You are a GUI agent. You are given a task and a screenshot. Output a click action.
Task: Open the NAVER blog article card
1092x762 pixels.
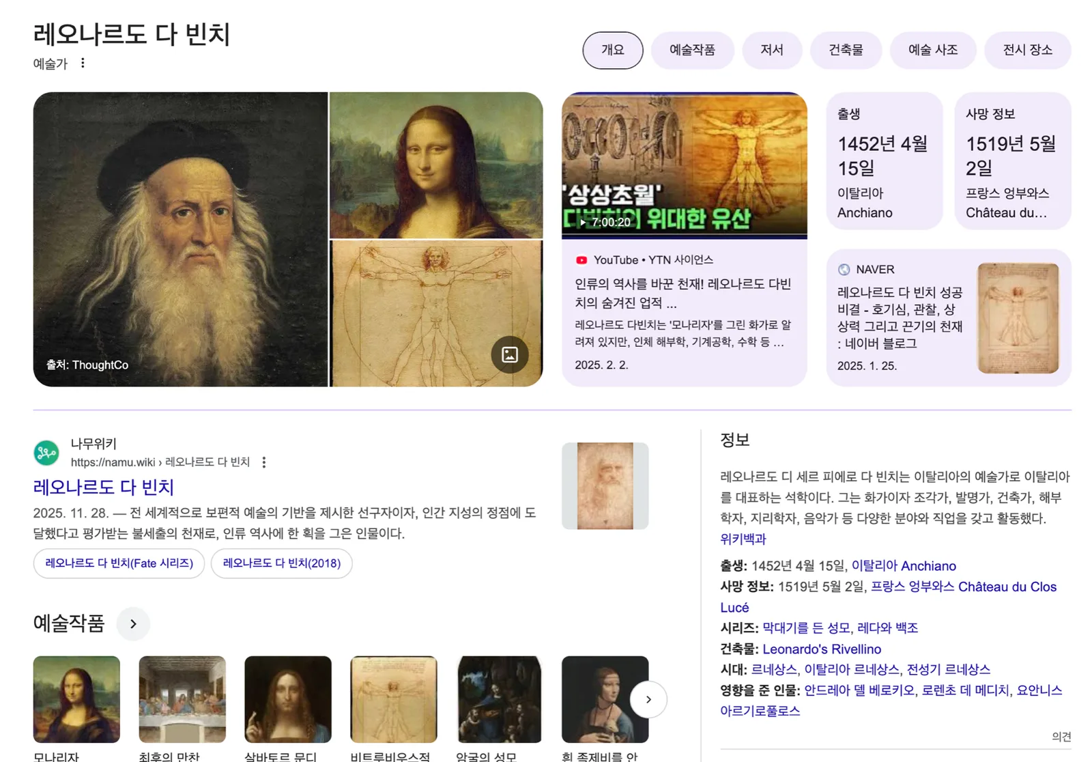[x=949, y=317]
